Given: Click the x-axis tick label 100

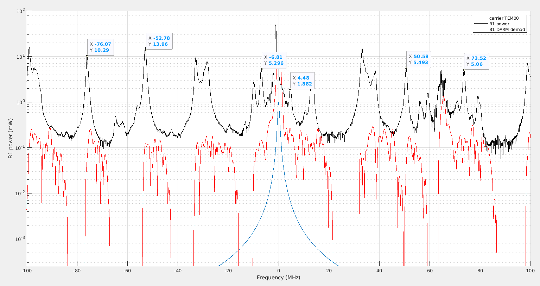Looking at the screenshot, I should 530,271.
